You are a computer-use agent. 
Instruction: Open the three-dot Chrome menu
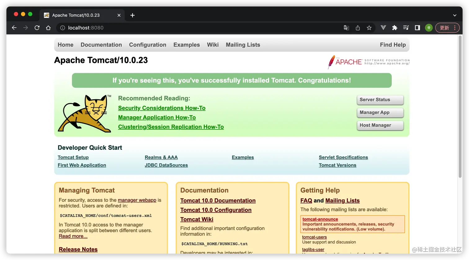[455, 28]
